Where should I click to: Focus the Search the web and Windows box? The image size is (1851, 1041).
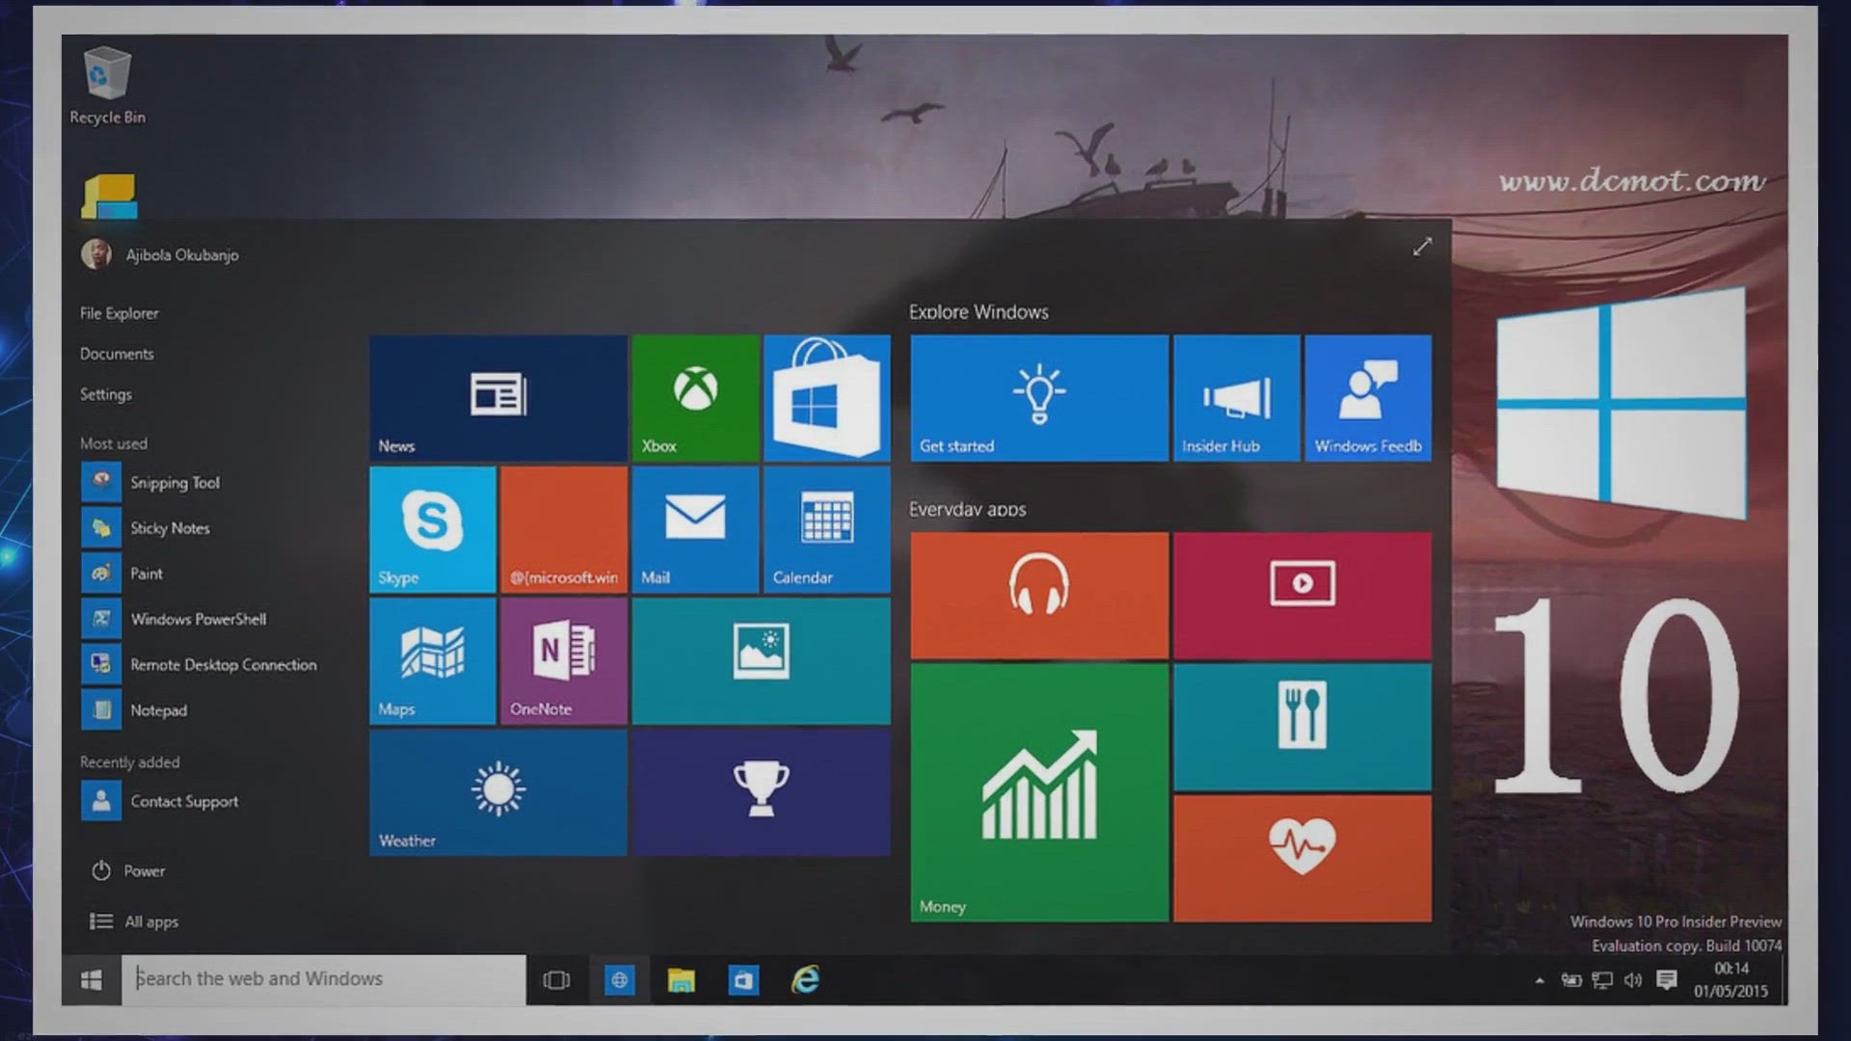click(324, 980)
